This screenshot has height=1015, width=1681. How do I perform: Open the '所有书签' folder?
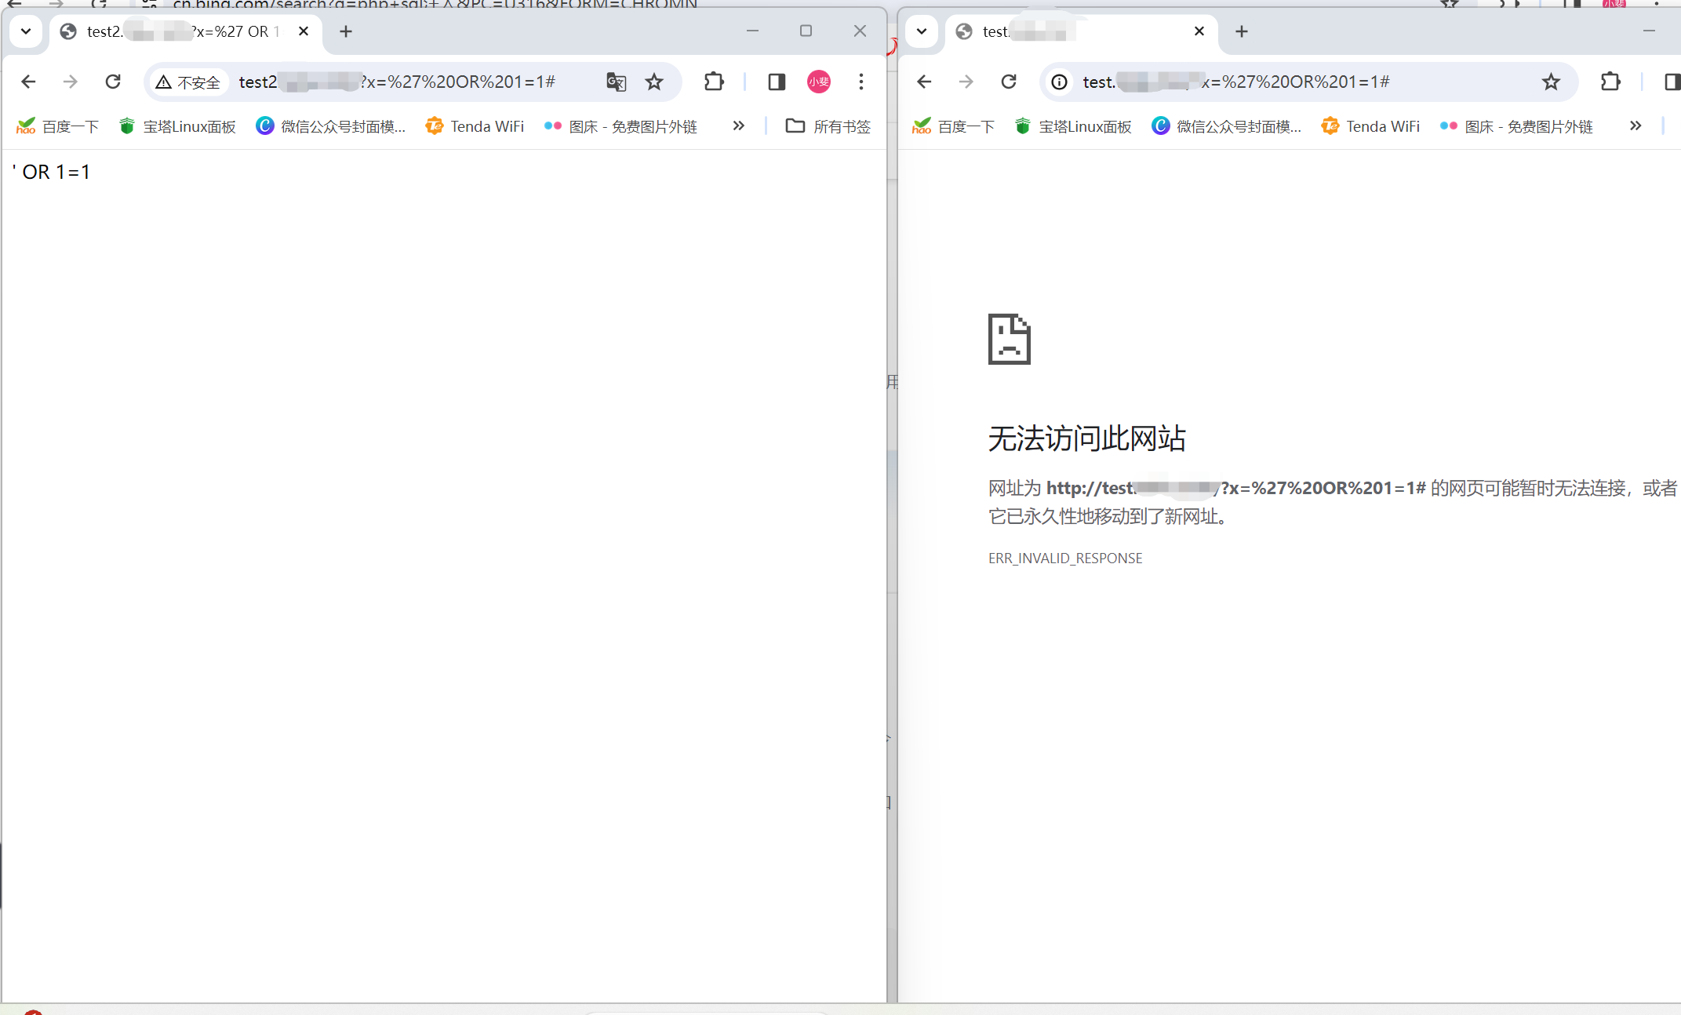coord(828,126)
